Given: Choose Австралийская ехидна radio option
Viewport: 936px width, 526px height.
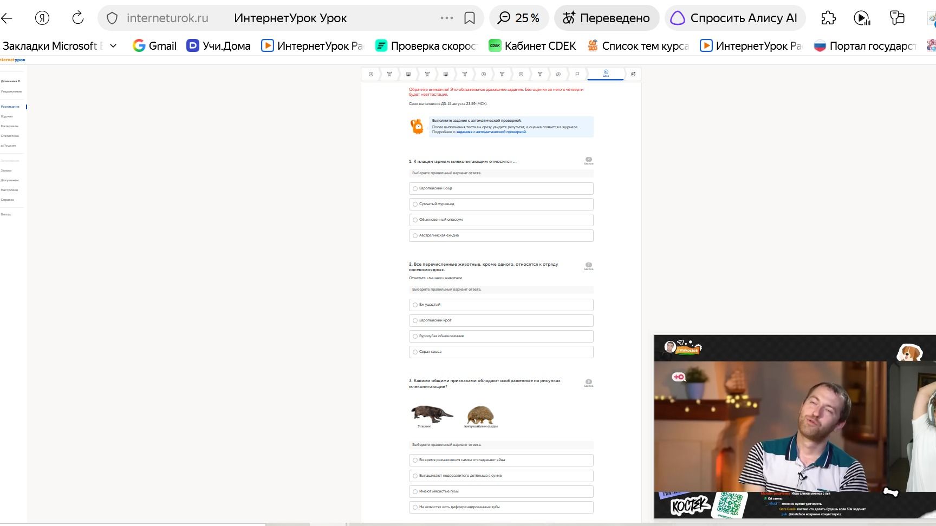Looking at the screenshot, I should [501, 235].
